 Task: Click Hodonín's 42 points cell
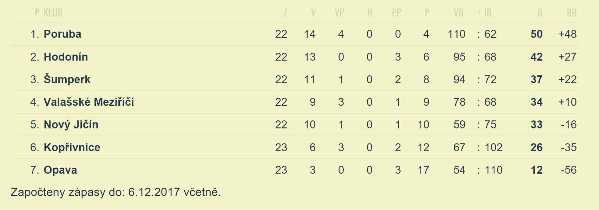[537, 57]
